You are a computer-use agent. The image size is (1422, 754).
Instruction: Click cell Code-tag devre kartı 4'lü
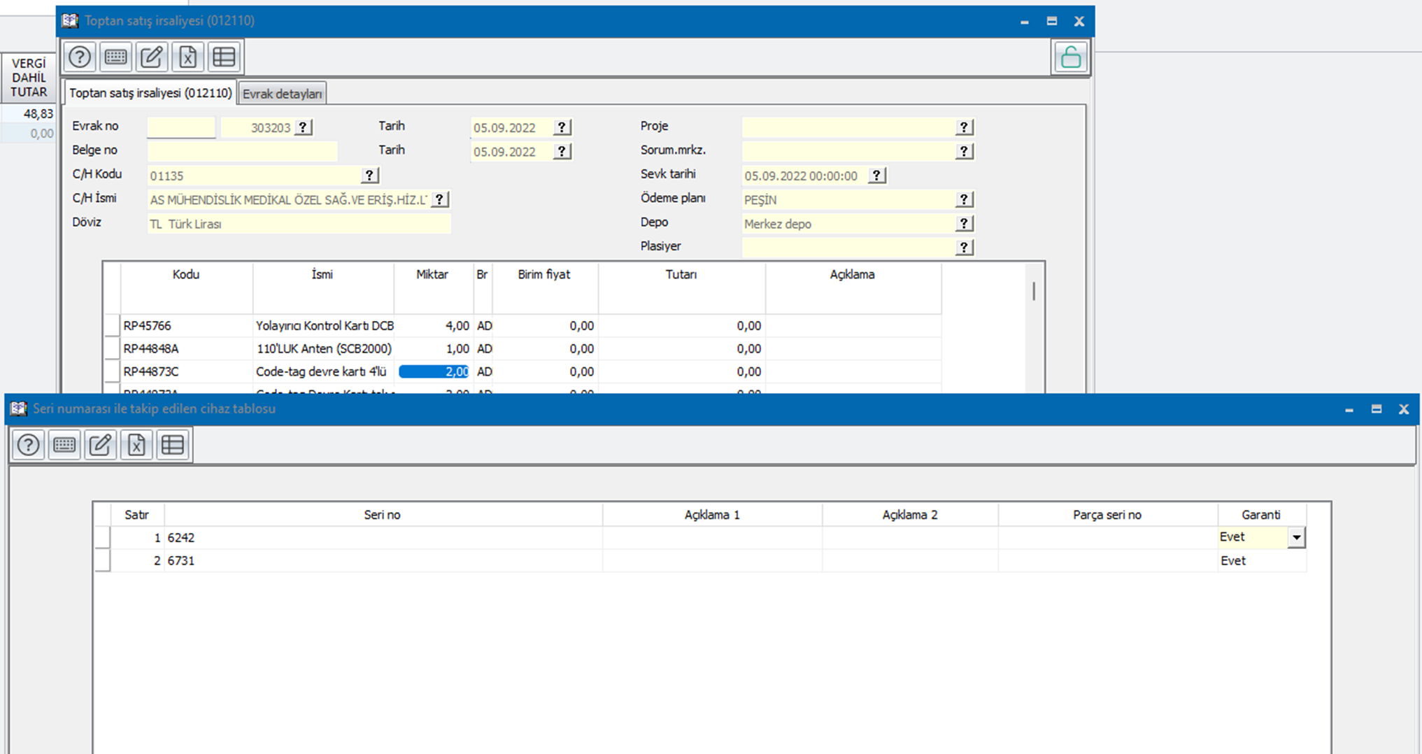pyautogui.click(x=324, y=372)
